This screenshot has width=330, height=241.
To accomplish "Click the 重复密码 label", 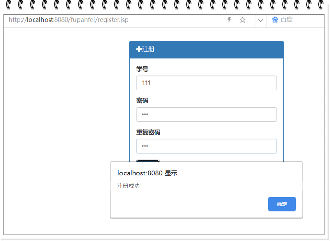I will pos(148,132).
